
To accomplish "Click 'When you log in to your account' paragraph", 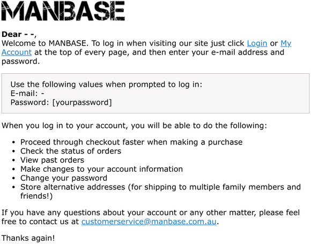I will tap(134, 126).
